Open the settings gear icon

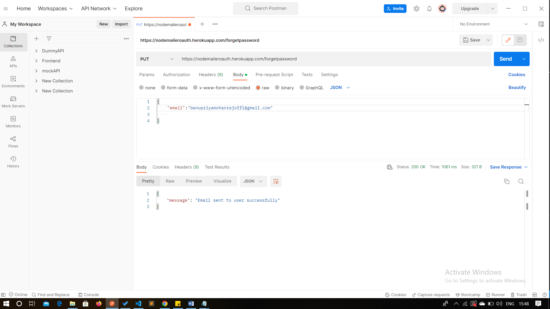pyautogui.click(x=417, y=9)
